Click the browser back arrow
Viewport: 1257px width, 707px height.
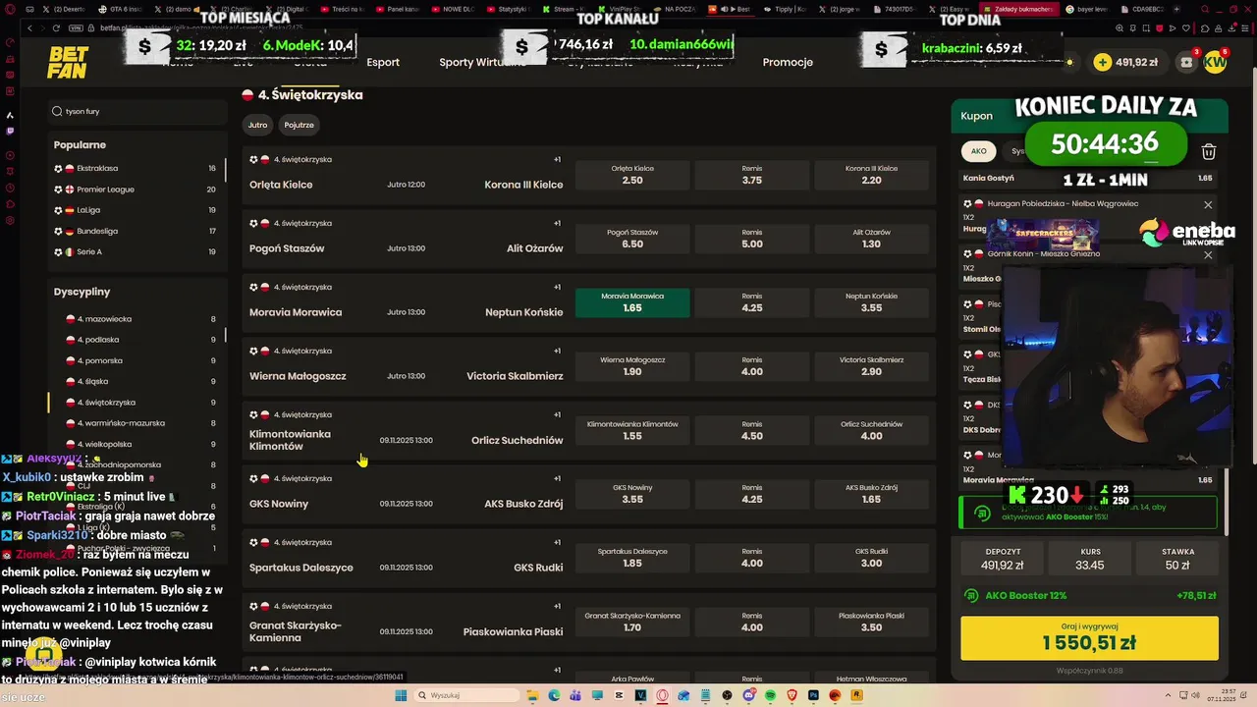coord(29,27)
